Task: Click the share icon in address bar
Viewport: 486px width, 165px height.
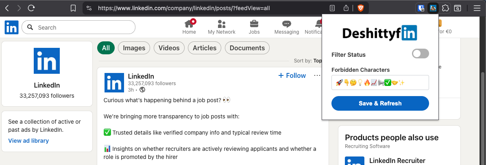Action: click(346, 8)
